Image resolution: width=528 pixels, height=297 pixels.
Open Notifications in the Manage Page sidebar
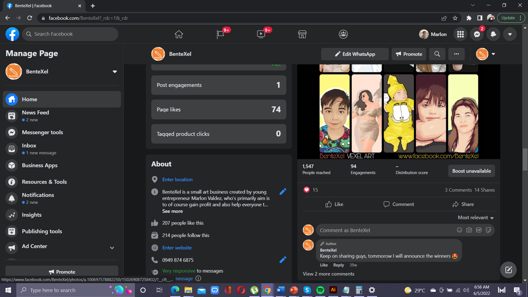[x=62, y=198]
